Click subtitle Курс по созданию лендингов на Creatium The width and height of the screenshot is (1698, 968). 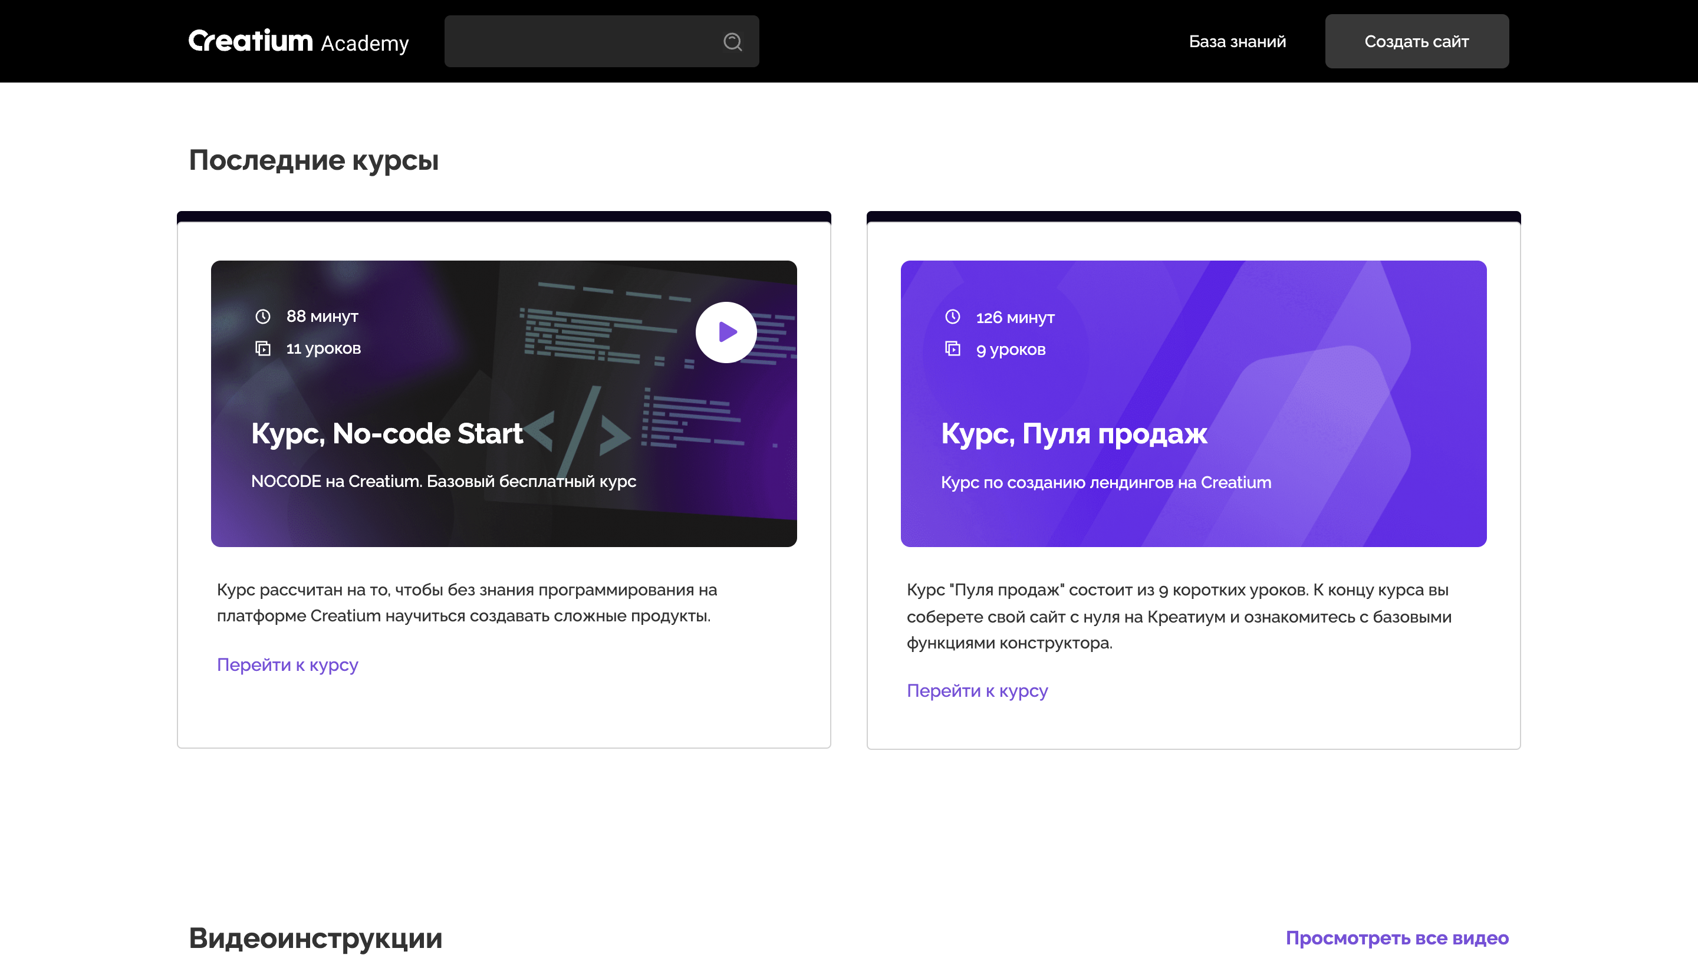coord(1105,483)
